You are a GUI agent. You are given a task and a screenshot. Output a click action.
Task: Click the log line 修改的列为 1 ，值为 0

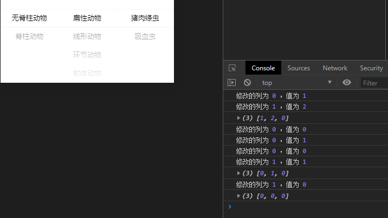coord(271,184)
